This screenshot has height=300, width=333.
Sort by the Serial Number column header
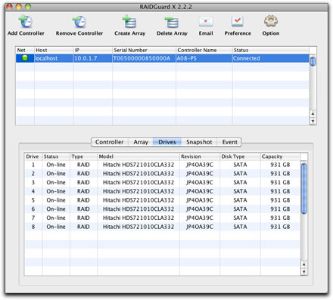point(144,50)
